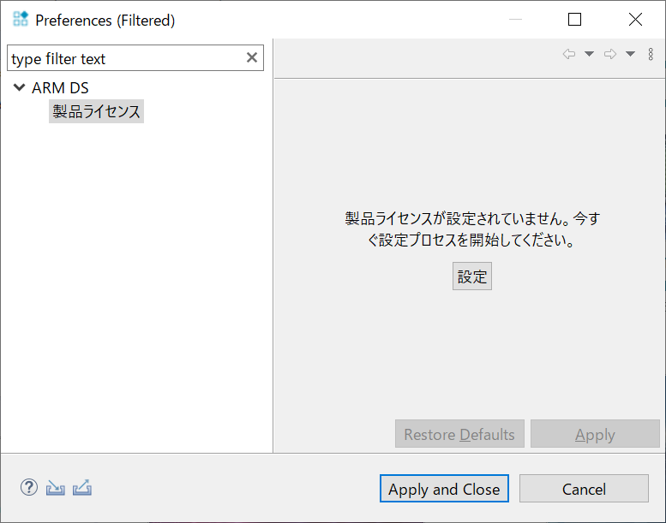Open the forward history dropdown arrow

[630, 54]
